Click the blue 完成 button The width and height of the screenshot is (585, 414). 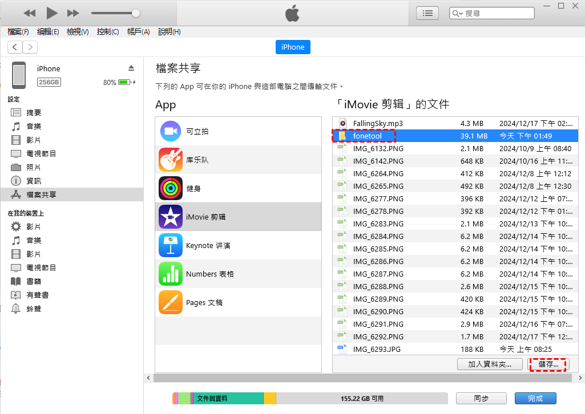tap(535, 399)
